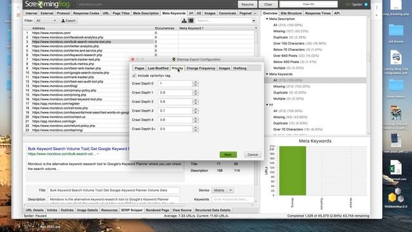Click the Clear button
Screen dimensions: 412x232
click(x=268, y=5)
